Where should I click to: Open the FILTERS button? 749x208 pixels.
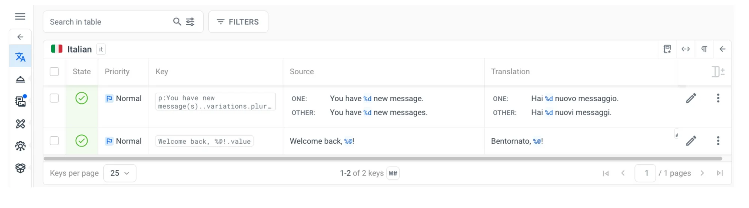coord(238,22)
